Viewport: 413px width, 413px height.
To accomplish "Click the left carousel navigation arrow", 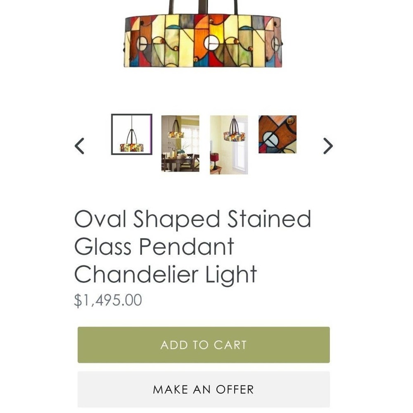I will [x=80, y=146].
